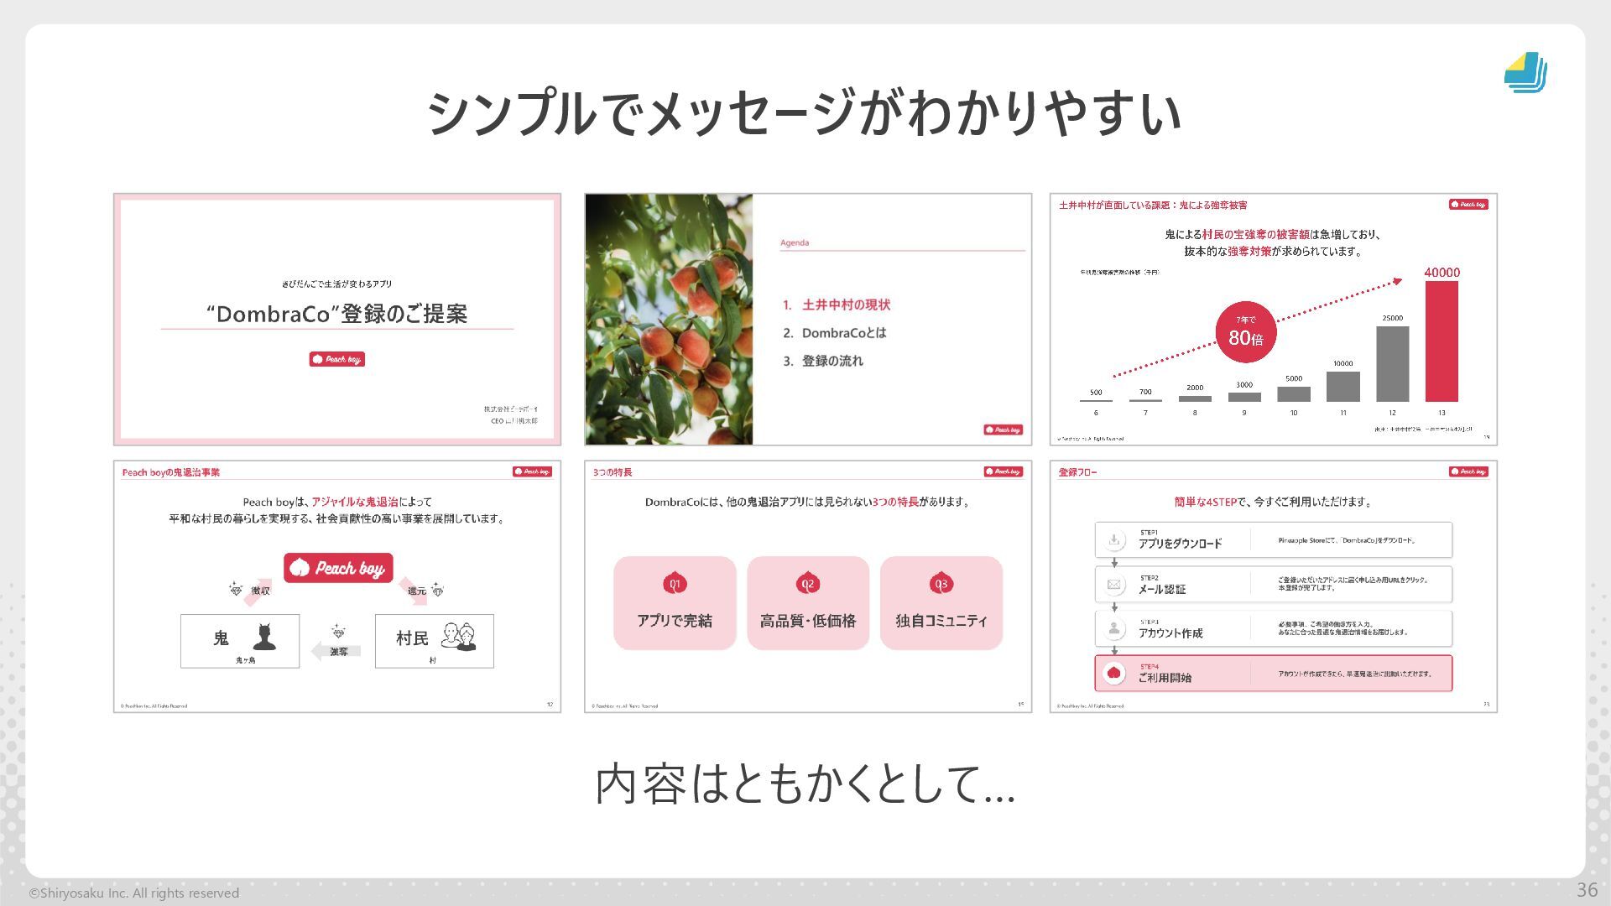Click the ご利用開始 step row

1273,674
